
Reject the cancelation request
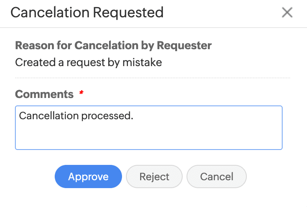[154, 176]
